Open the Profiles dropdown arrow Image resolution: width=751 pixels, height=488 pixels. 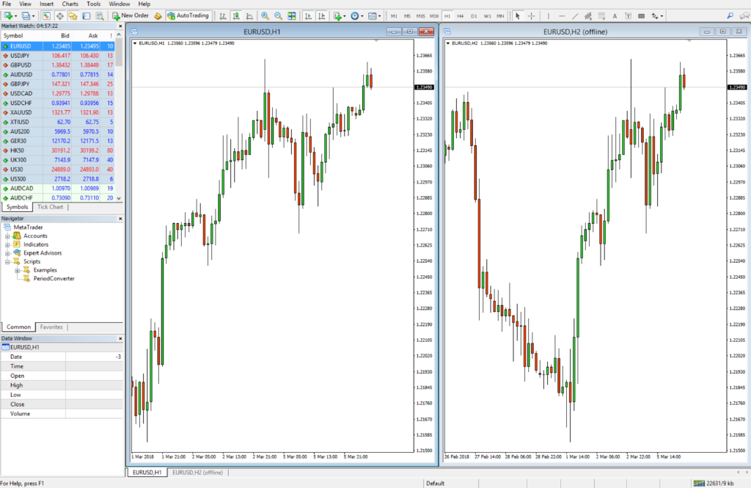click(33, 16)
